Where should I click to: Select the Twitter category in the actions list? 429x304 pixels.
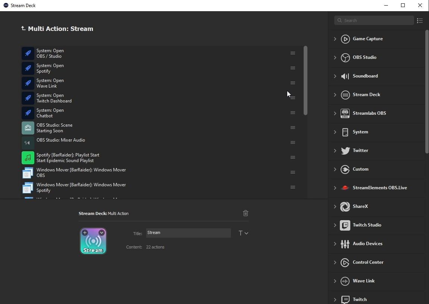click(360, 151)
